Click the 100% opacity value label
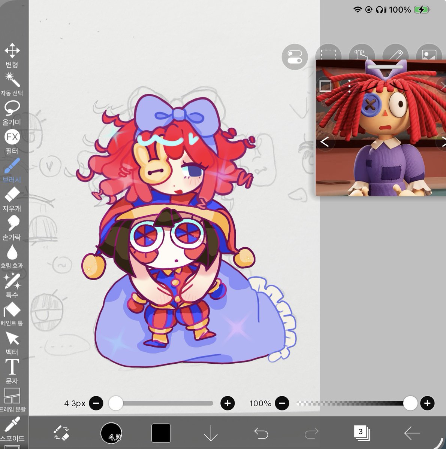Image resolution: width=446 pixels, height=449 pixels. point(260,403)
